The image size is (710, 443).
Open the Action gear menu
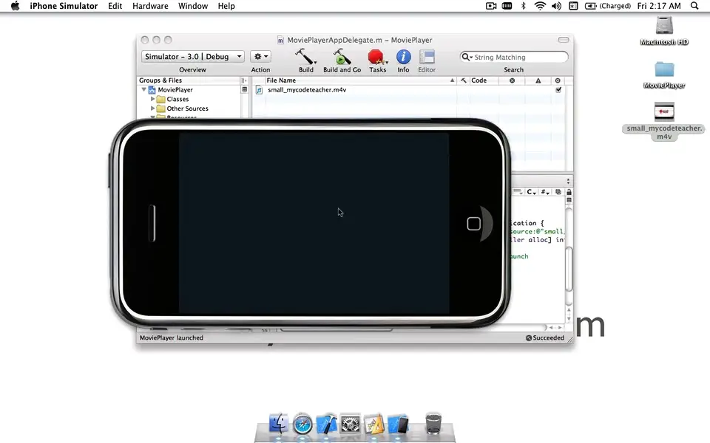click(260, 57)
